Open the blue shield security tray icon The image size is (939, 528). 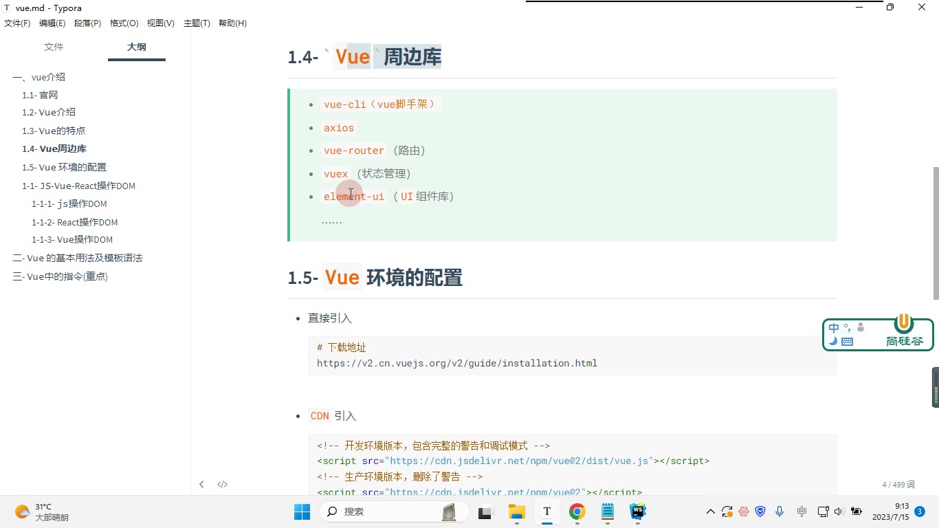coord(760,511)
